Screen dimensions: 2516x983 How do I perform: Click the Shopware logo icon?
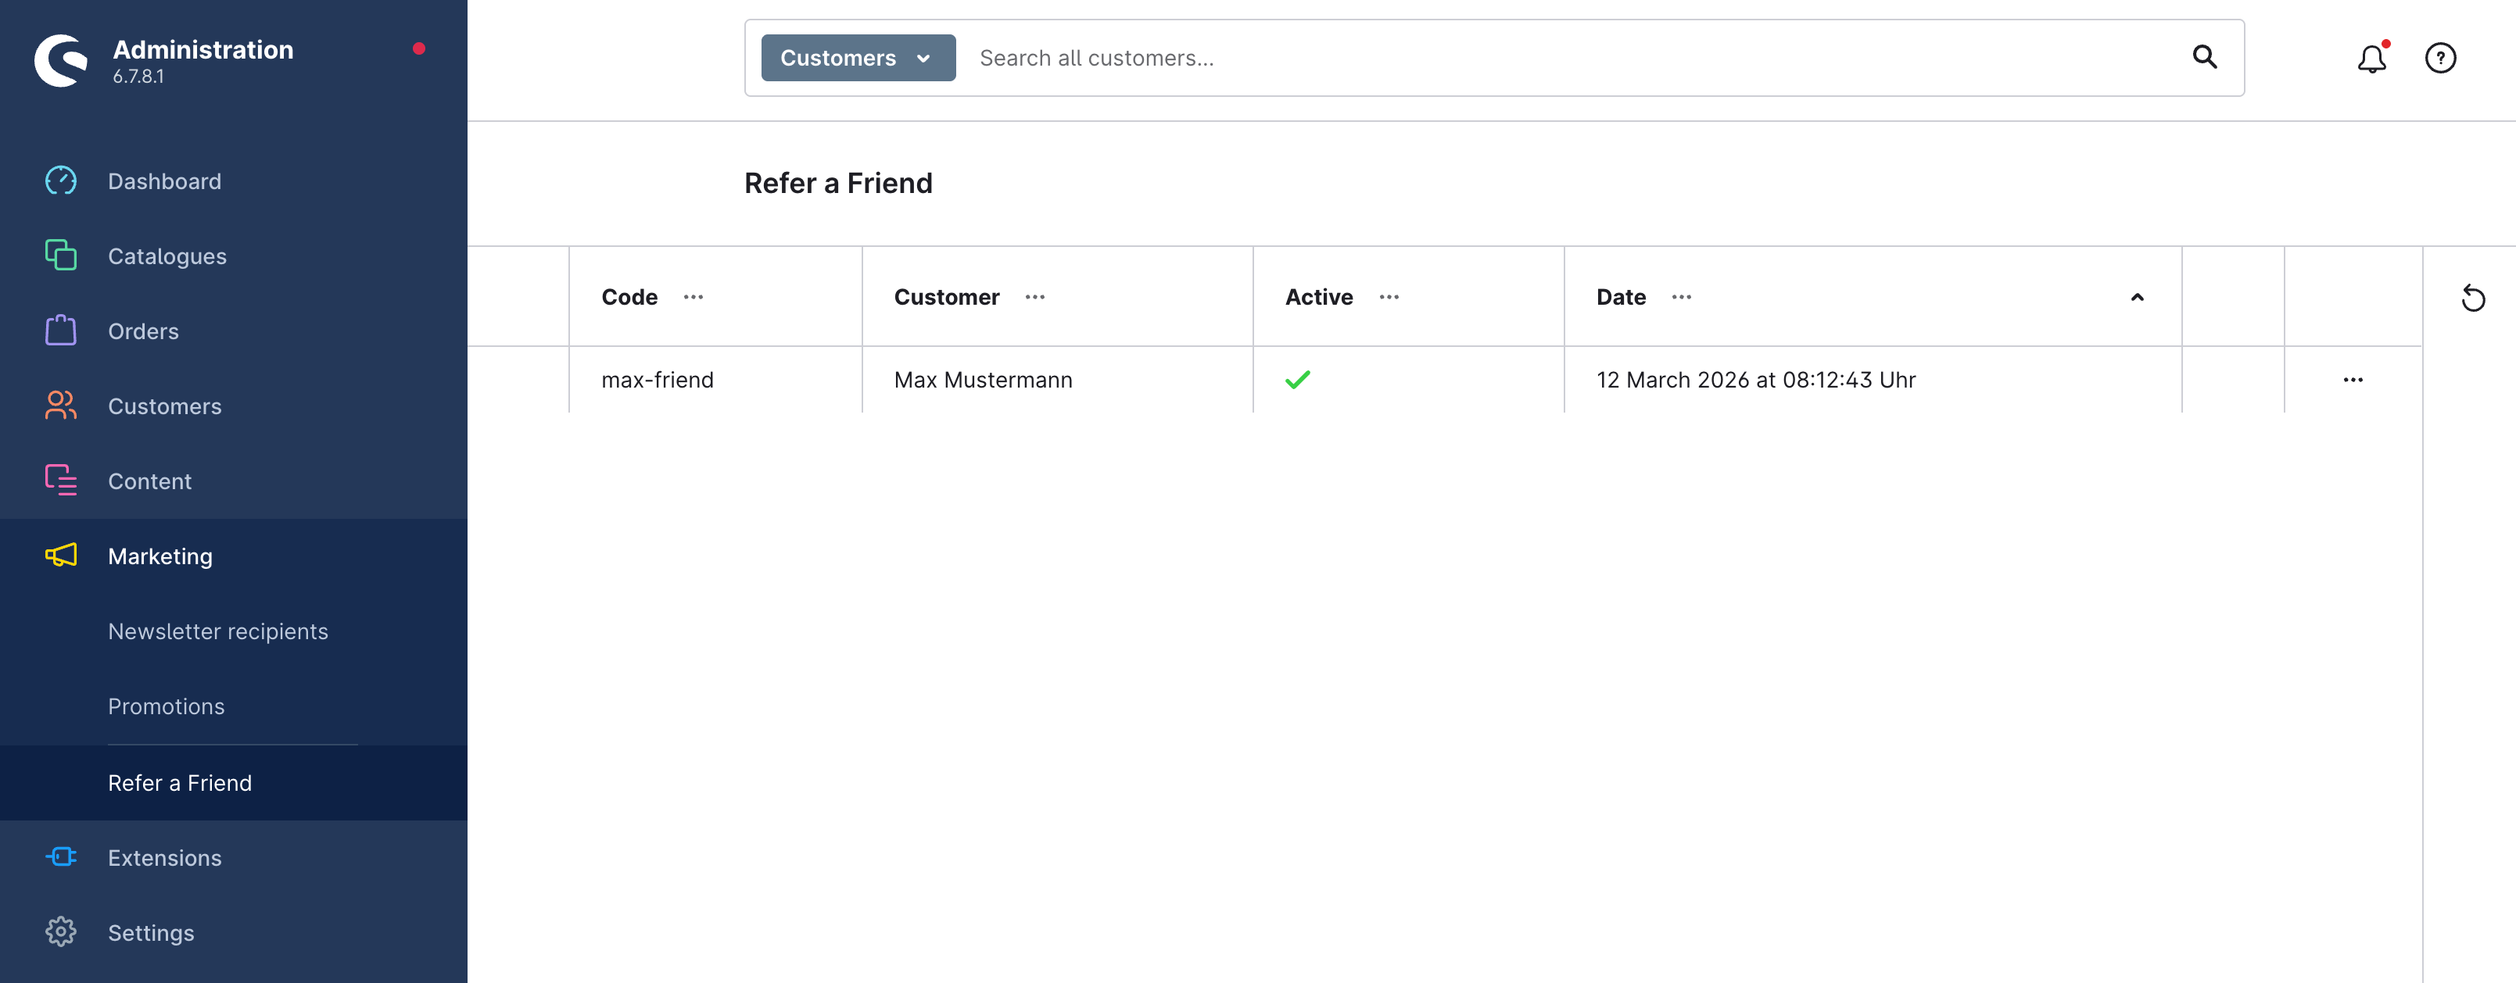click(60, 60)
